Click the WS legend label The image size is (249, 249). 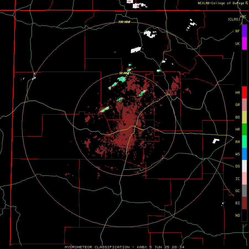tap(237, 154)
